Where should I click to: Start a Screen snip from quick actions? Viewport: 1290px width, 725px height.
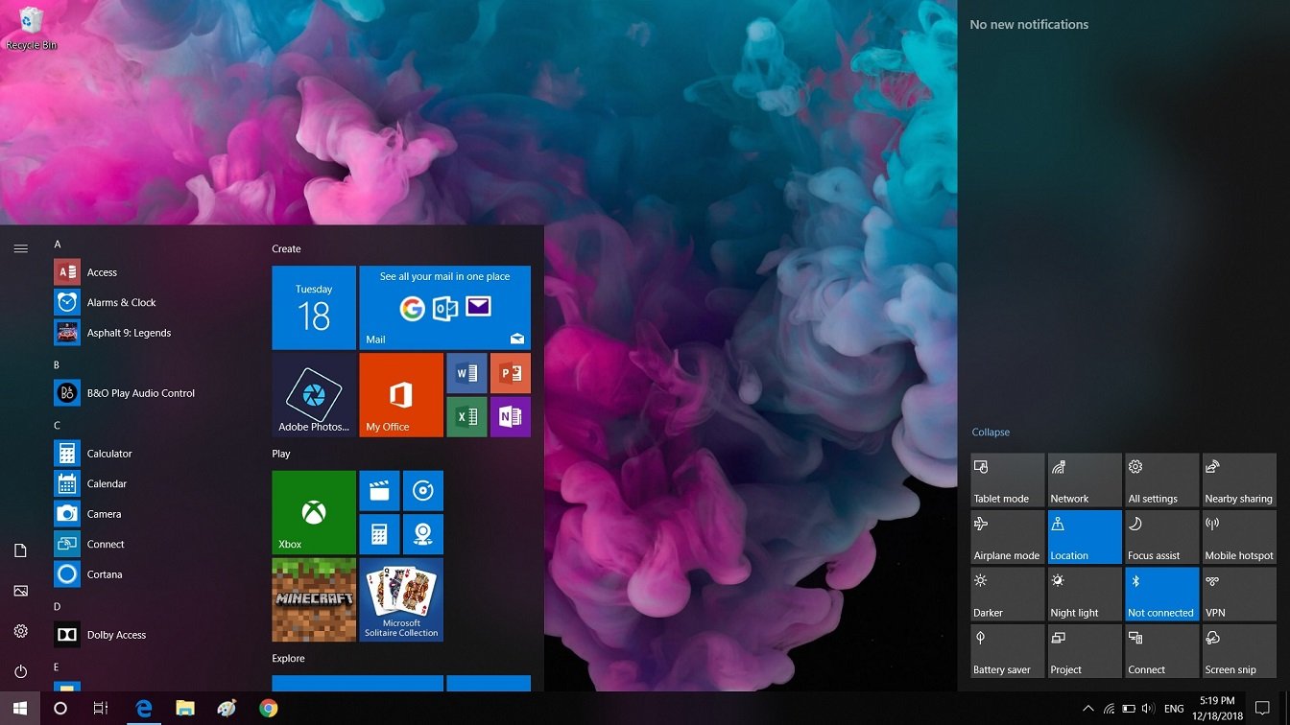(1238, 650)
